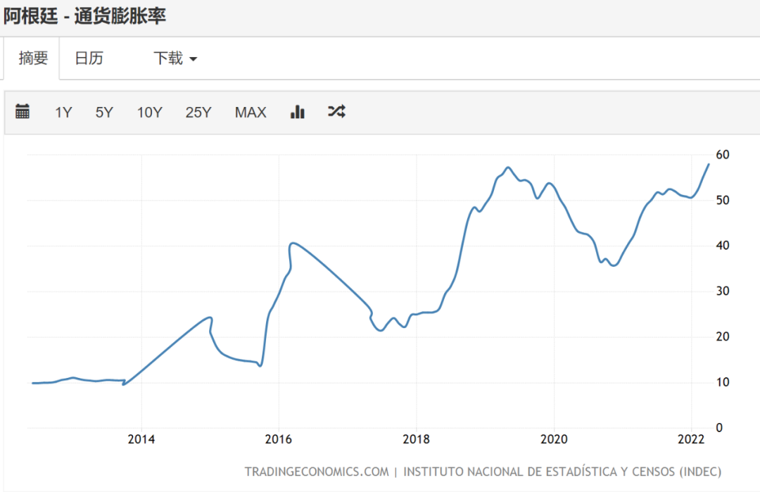Viewport: 760px width, 492px height.
Task: Switch to the 日历 tab
Action: click(89, 58)
